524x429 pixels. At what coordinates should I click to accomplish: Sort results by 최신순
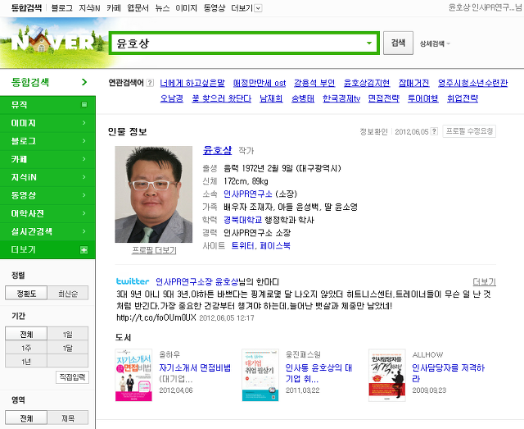click(x=68, y=294)
